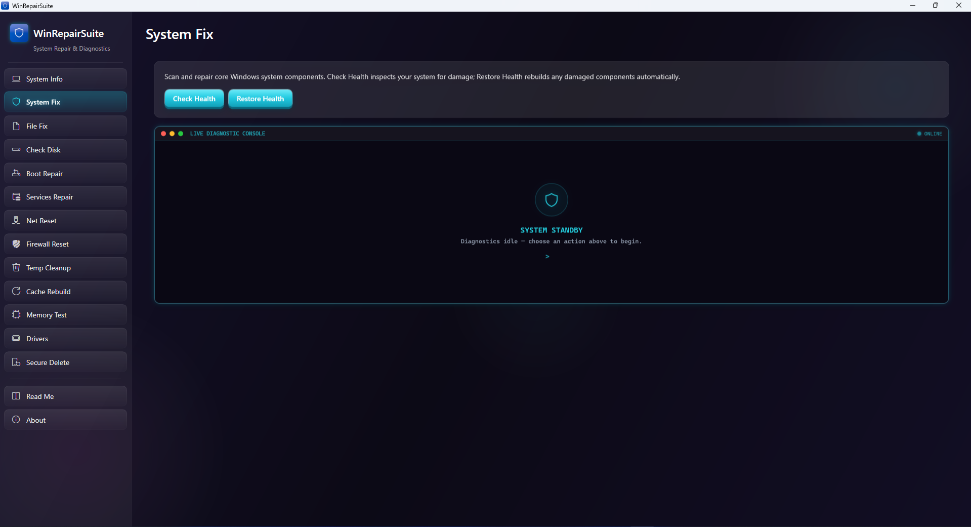This screenshot has width=971, height=527.
Task: Click the ONLINE status indicator dot
Action: tap(919, 134)
